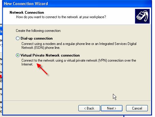Select the Dial-up connection radio button
155x117 pixels.
click(x=18, y=38)
